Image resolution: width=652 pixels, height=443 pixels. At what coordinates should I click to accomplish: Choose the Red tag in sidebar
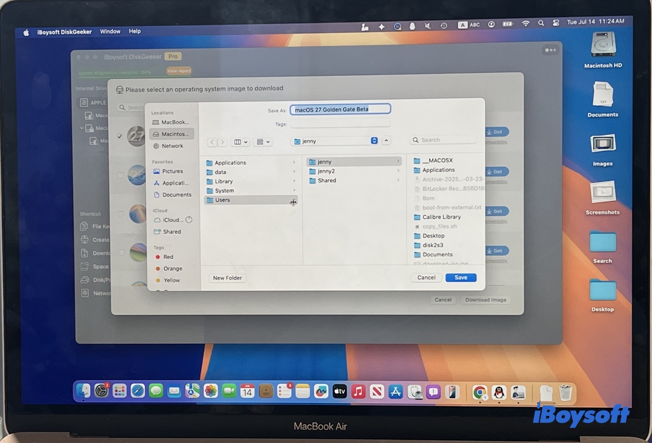coord(165,257)
